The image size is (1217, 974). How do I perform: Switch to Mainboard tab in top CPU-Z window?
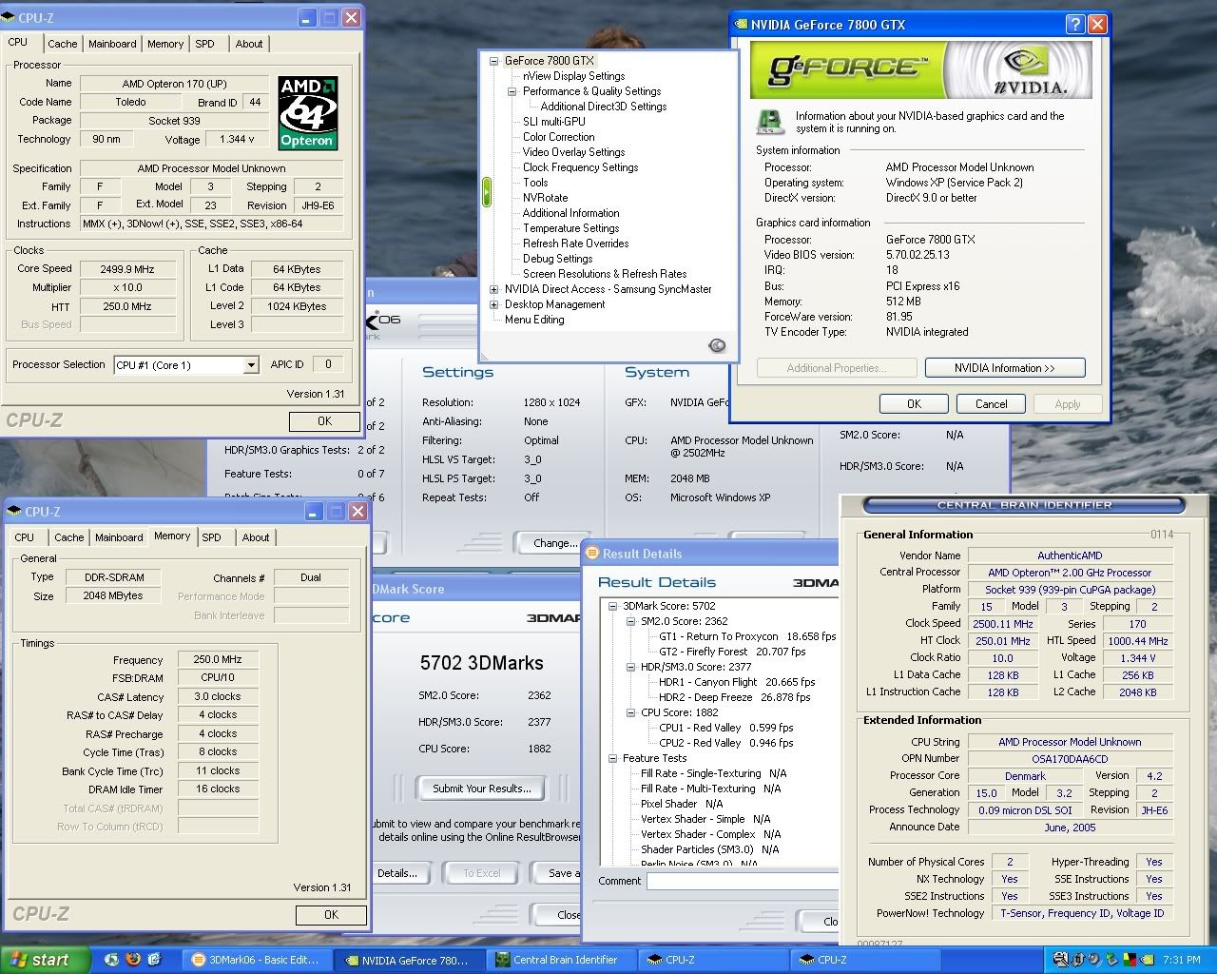[x=112, y=44]
